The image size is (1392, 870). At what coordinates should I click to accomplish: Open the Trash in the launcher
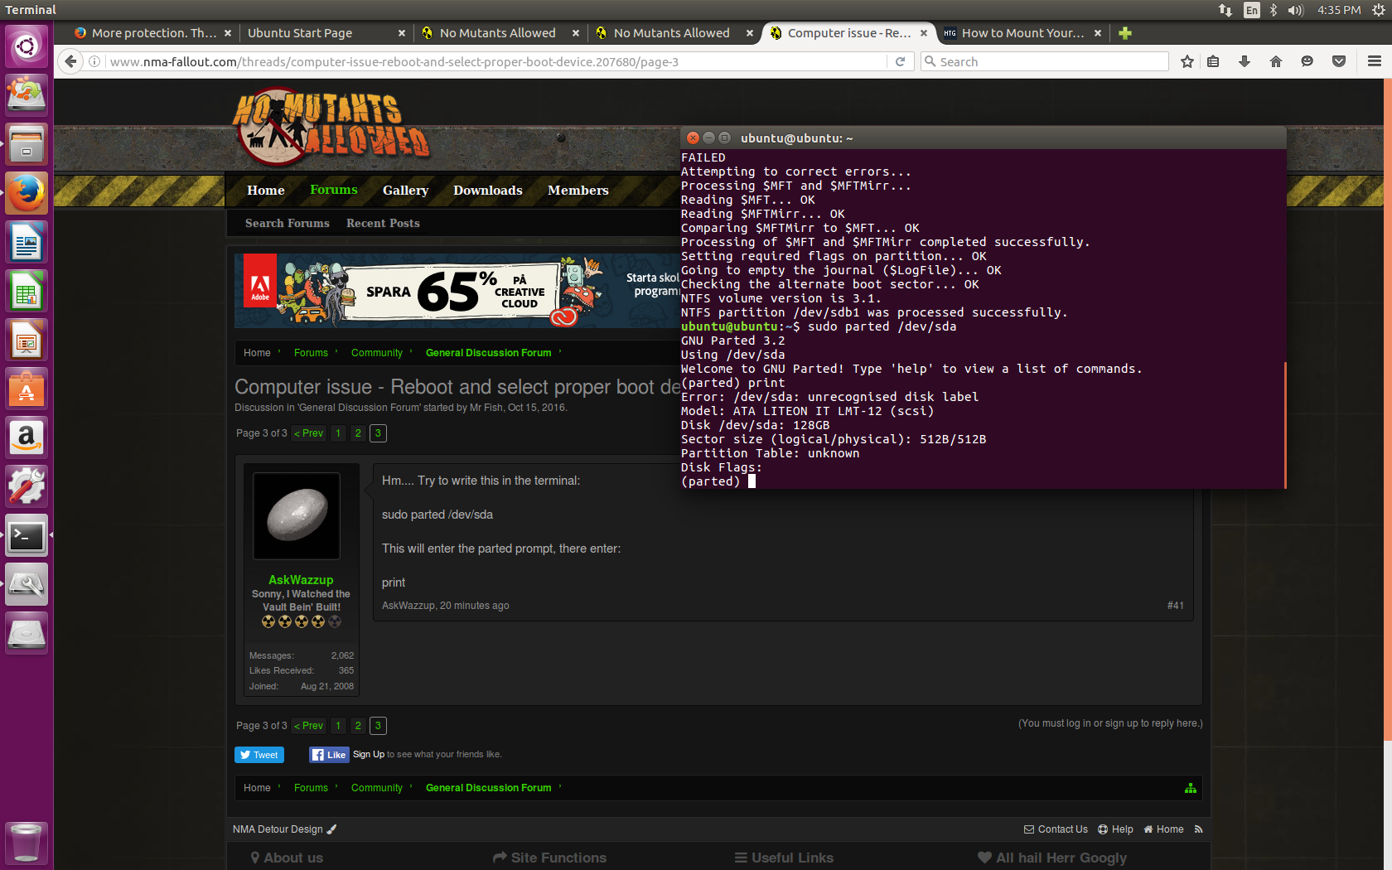[x=27, y=843]
